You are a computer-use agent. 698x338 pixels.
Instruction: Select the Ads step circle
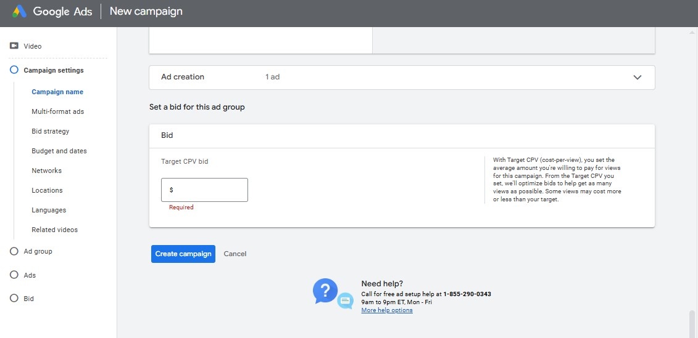coord(14,275)
